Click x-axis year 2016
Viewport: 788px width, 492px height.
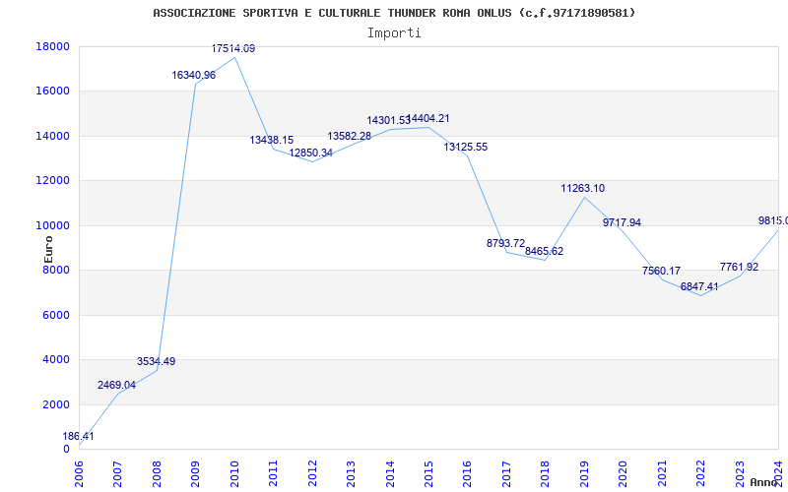(x=467, y=473)
